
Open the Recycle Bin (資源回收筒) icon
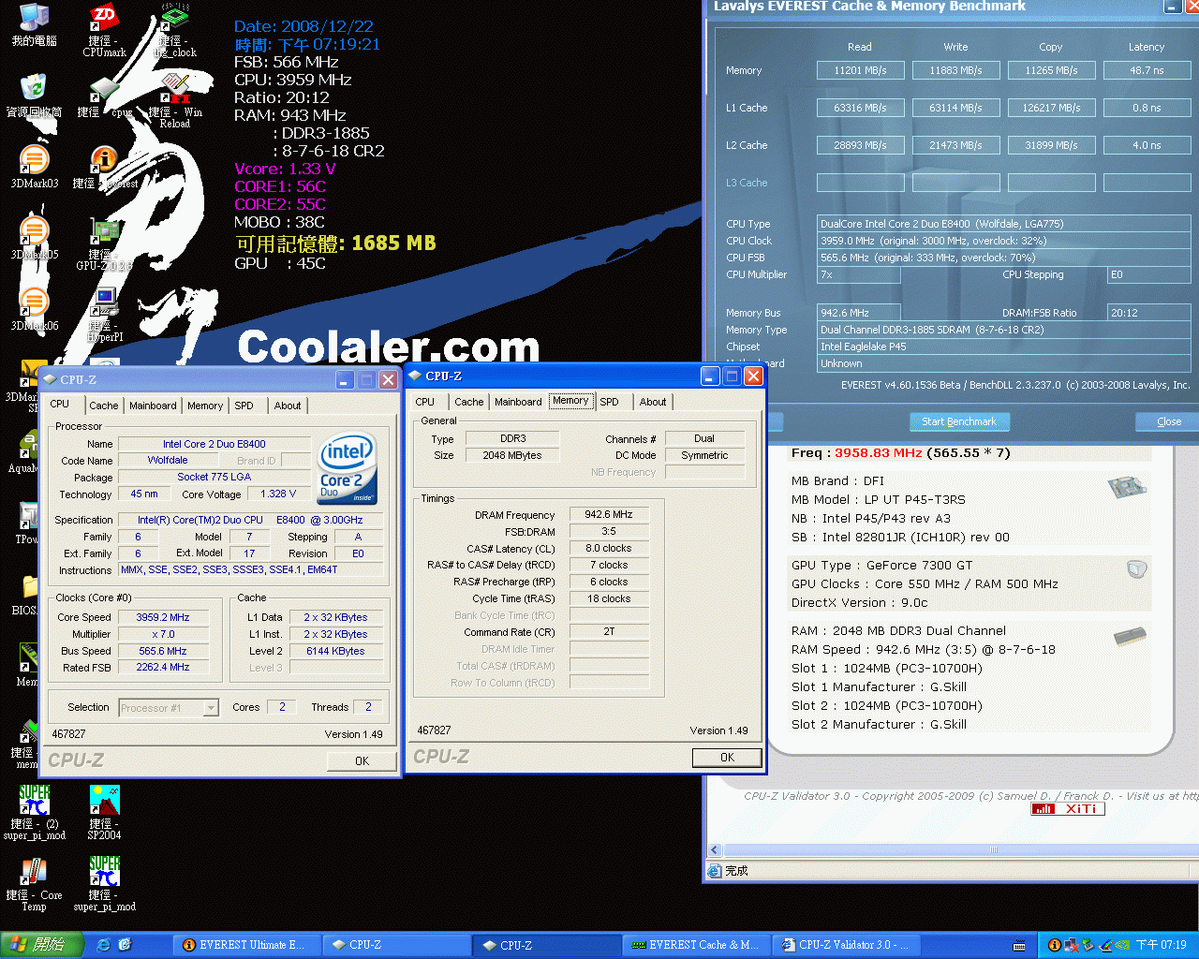(34, 94)
